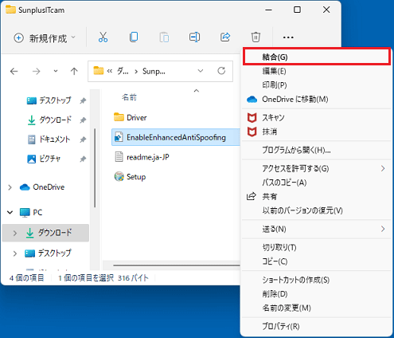Click navigation pane vertical scrollbar

tap(95, 168)
